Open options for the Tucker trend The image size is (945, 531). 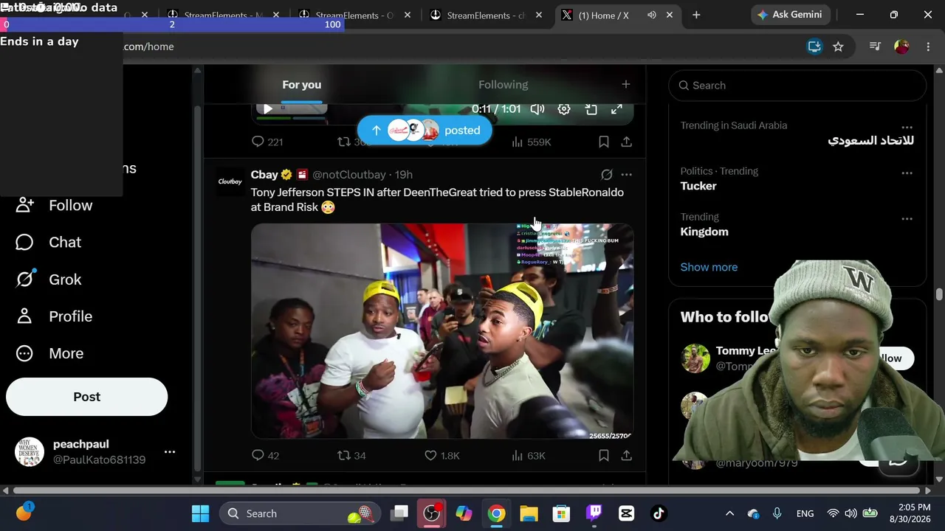pos(907,173)
